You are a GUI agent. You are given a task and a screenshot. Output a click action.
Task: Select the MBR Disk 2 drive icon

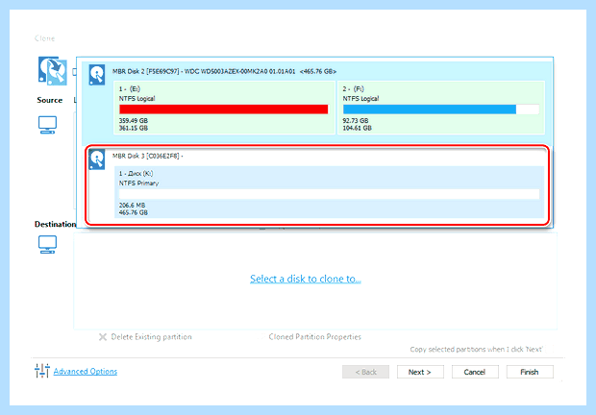[x=97, y=75]
